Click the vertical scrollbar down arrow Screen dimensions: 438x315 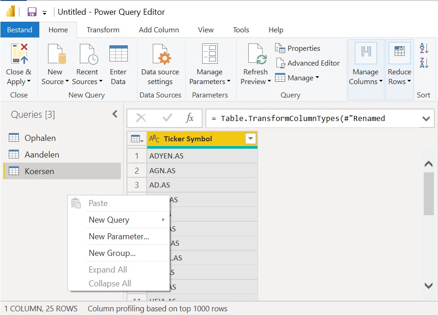click(x=428, y=285)
